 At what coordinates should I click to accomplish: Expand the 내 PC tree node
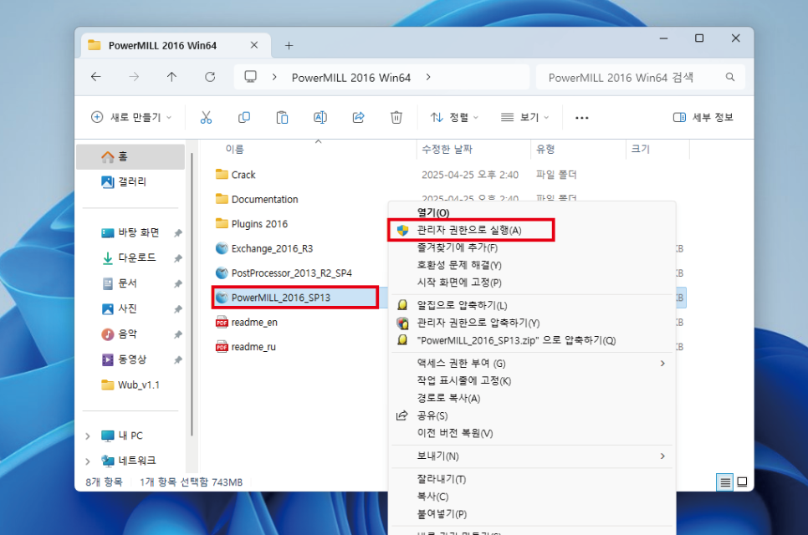[x=88, y=436]
